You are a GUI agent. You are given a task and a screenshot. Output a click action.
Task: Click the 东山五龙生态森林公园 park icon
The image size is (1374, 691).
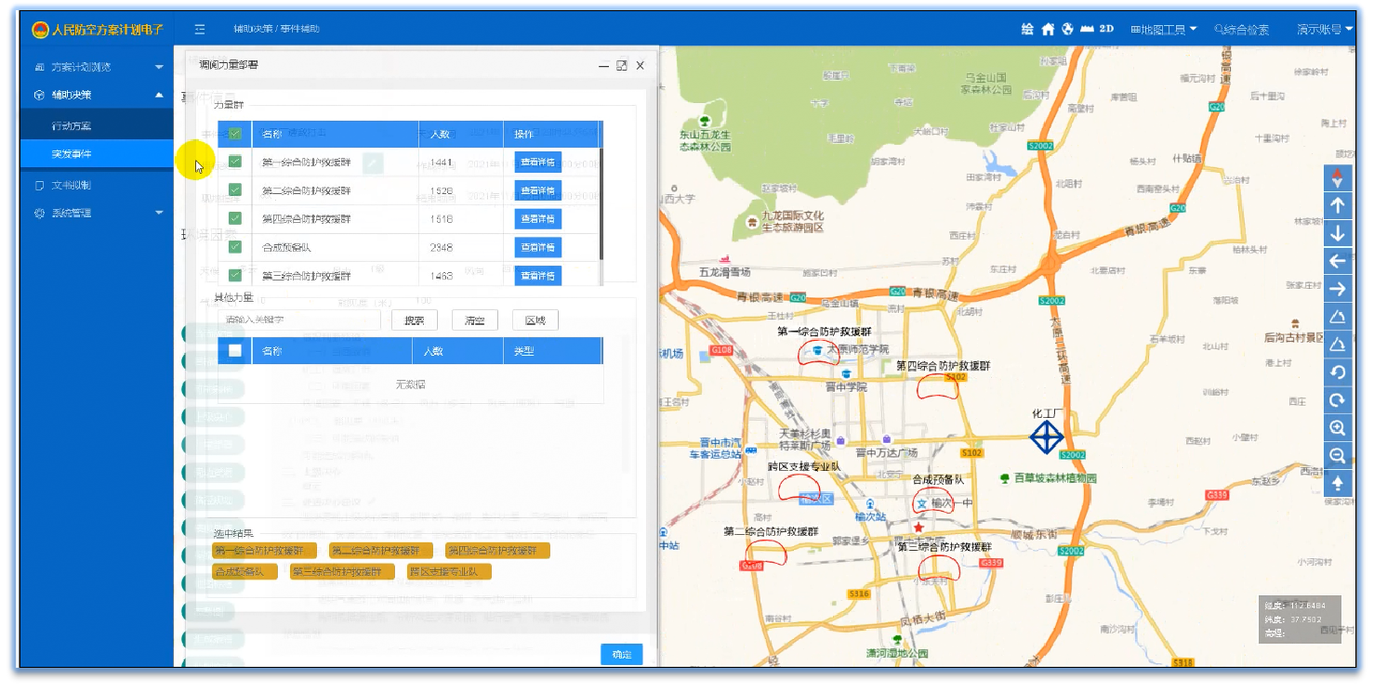pyautogui.click(x=705, y=122)
